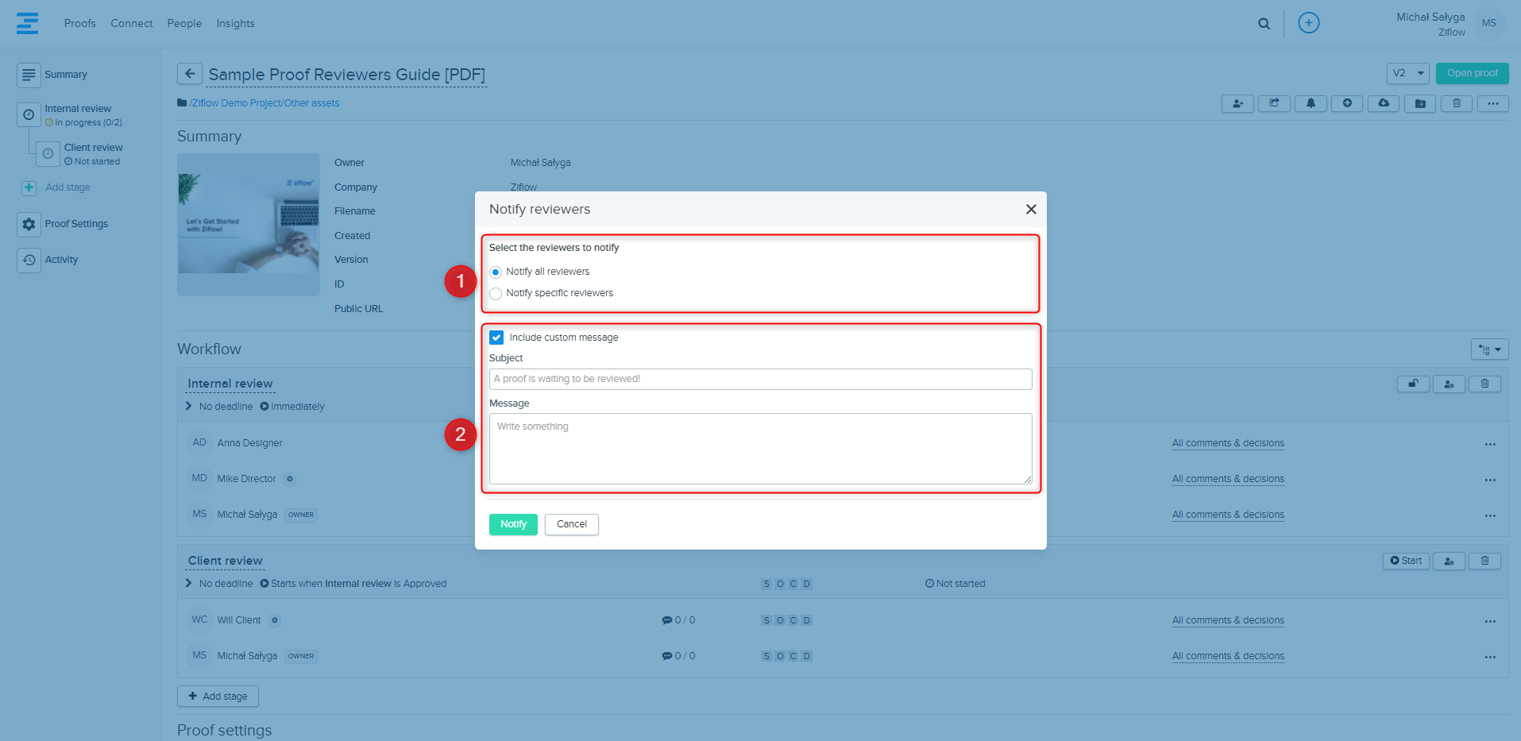
Task: Click the share proof icon
Action: tap(1274, 103)
